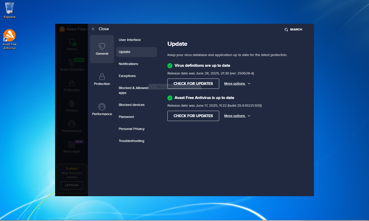Screen dimensions: 369x221
Task: Select the Update settings section
Action: (x=137, y=52)
